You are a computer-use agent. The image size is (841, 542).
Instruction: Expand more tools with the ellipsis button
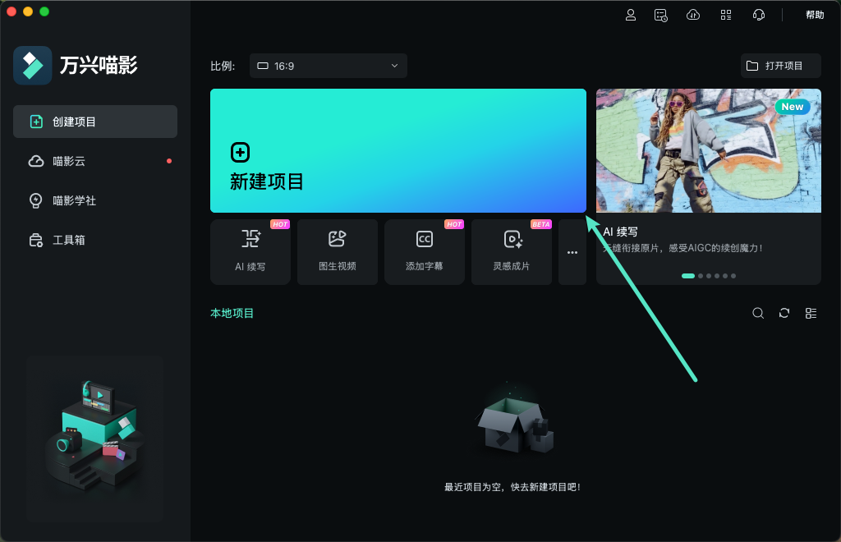point(572,252)
